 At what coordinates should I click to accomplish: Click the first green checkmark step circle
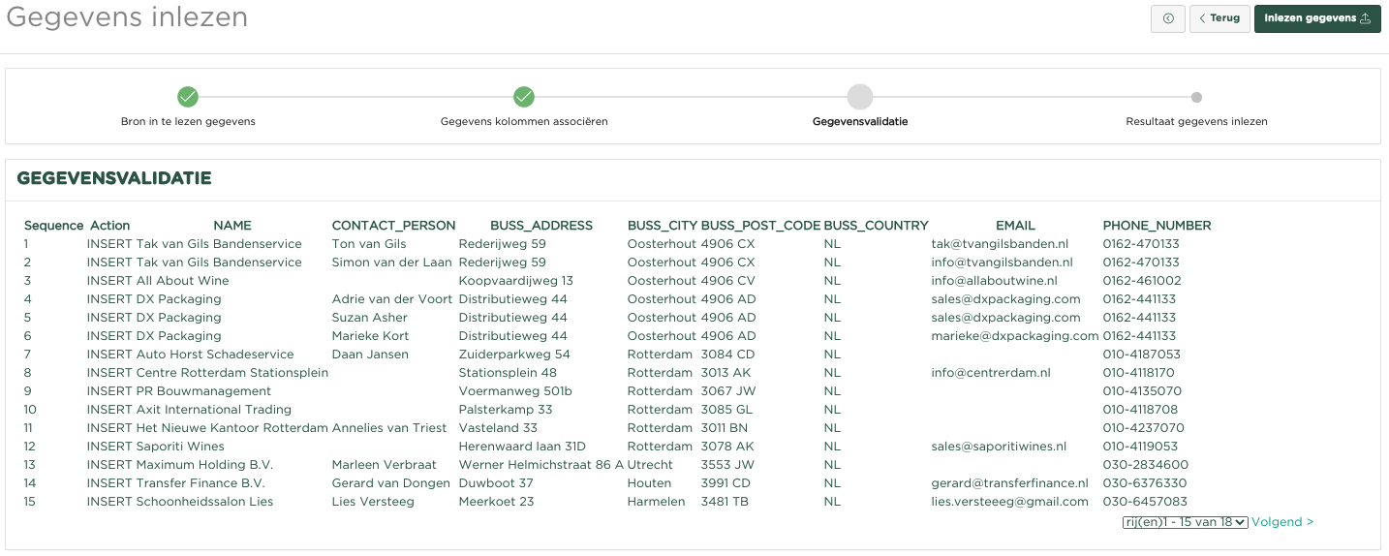(x=188, y=97)
